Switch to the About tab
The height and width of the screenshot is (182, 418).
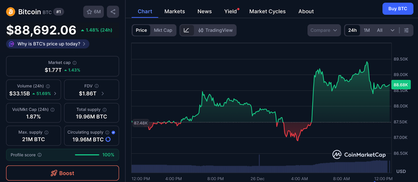coord(306,11)
